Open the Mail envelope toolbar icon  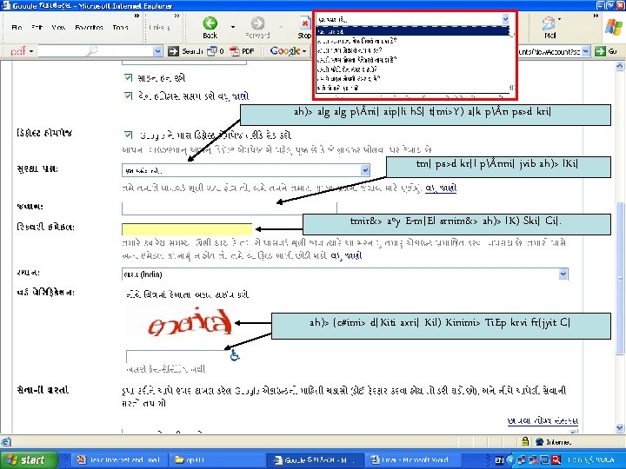click(549, 23)
